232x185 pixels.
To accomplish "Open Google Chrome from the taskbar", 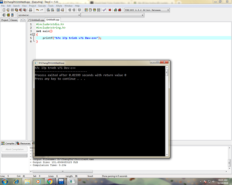I will point(50,181).
